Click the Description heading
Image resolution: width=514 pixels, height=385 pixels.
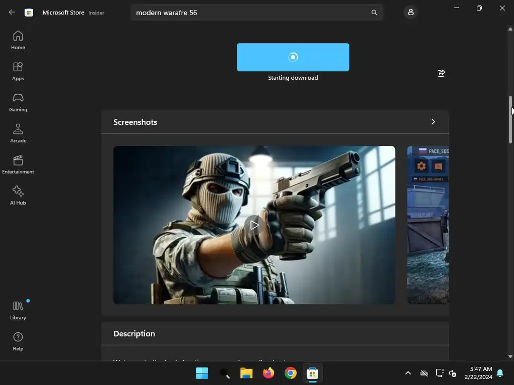[x=134, y=333]
